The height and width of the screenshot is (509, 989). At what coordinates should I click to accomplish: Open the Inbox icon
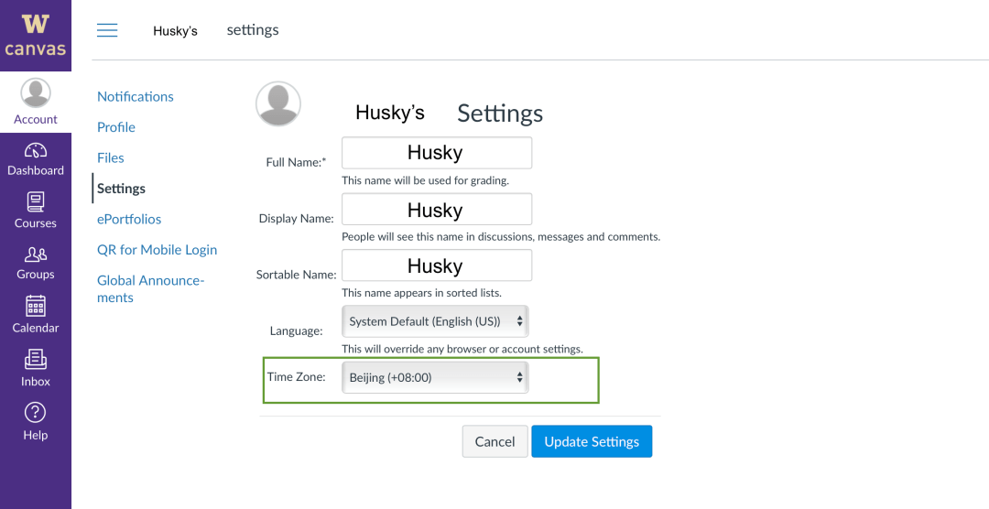[36, 360]
